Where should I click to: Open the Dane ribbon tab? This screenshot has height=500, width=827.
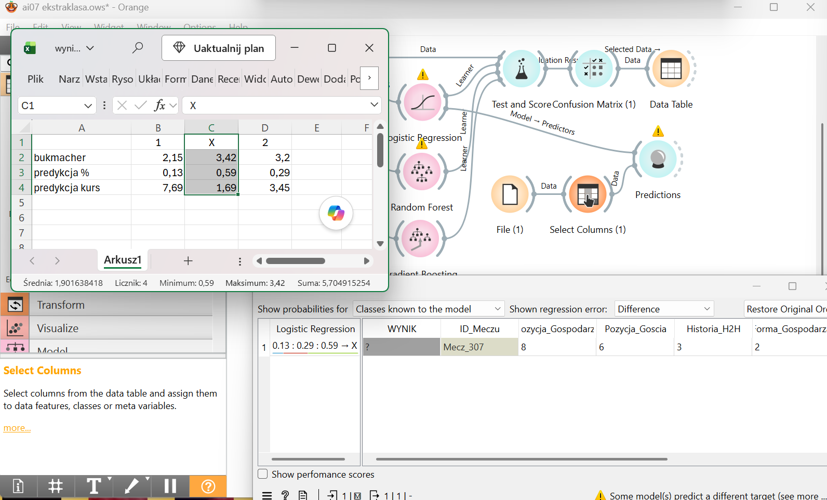[202, 79]
